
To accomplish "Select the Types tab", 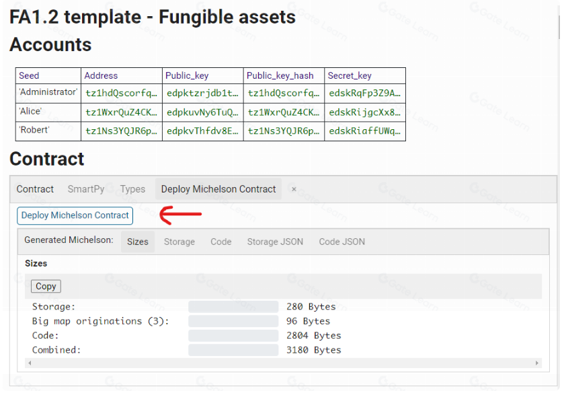I will pyautogui.click(x=132, y=190).
